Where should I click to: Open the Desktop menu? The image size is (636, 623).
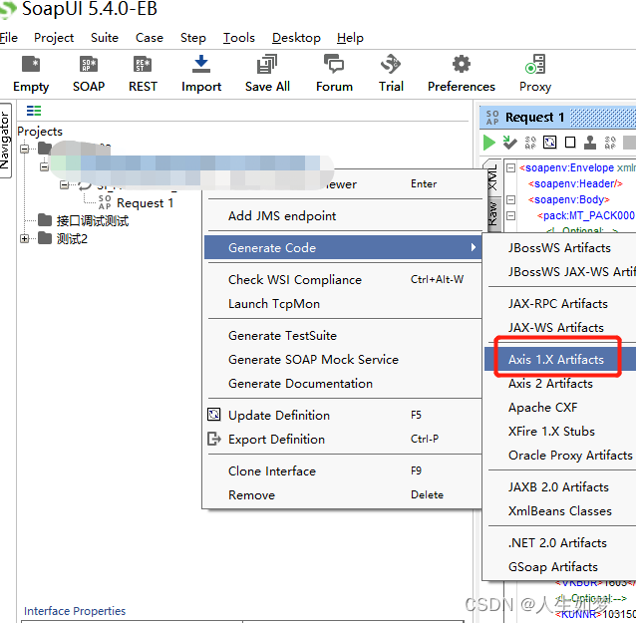(x=296, y=38)
